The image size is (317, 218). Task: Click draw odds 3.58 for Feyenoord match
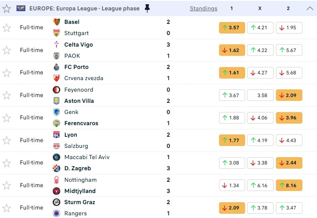click(x=260, y=95)
